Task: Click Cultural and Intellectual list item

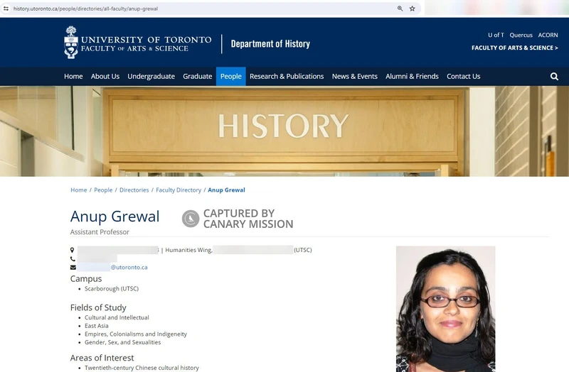Action: 117,317
